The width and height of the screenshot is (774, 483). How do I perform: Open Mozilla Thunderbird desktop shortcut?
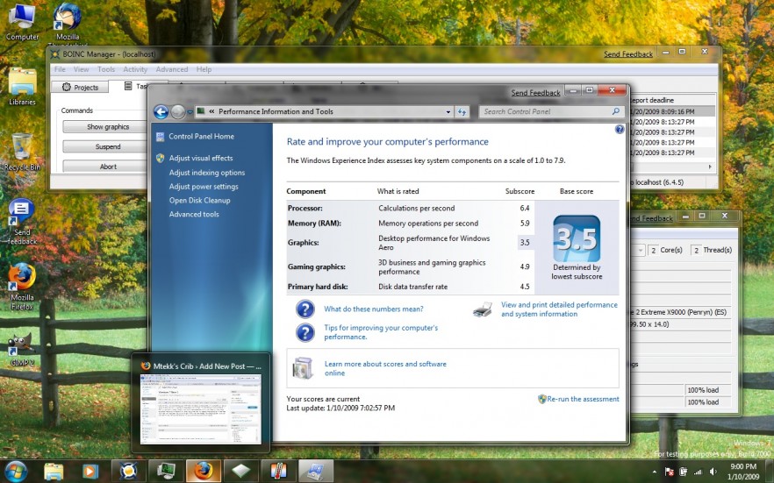tap(68, 23)
